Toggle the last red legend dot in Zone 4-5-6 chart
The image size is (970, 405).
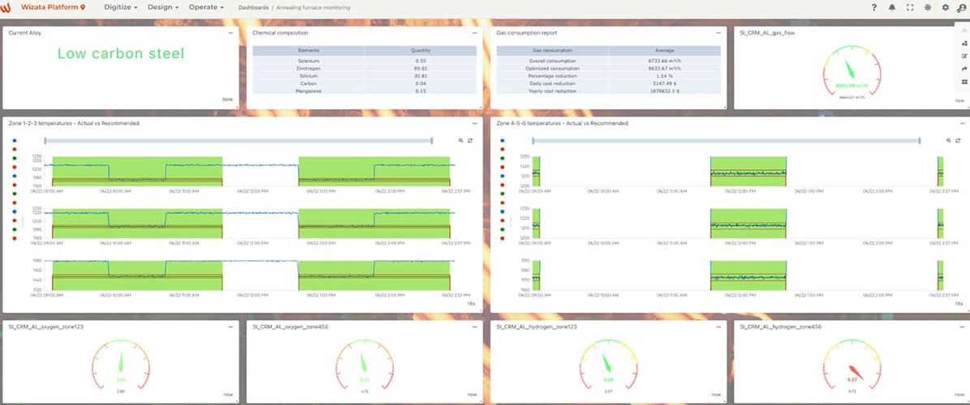502,237
